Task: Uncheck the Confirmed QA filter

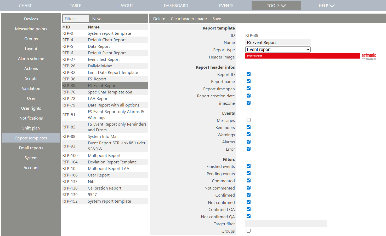Action: (248, 209)
